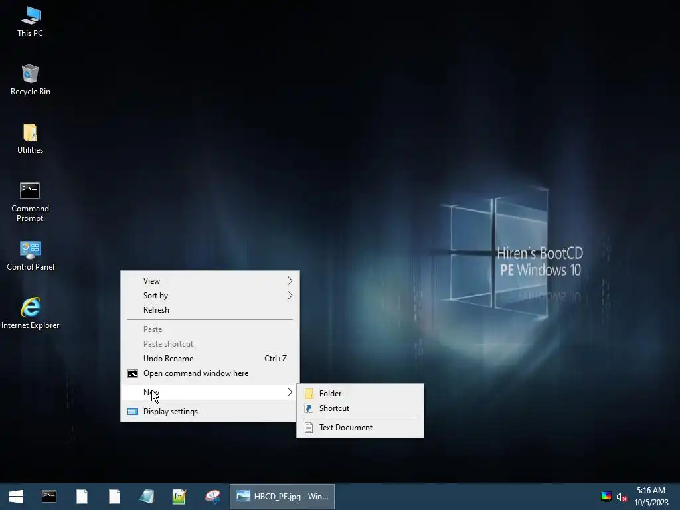Click the second blank document taskbar icon
This screenshot has width=680, height=510.
[114, 497]
